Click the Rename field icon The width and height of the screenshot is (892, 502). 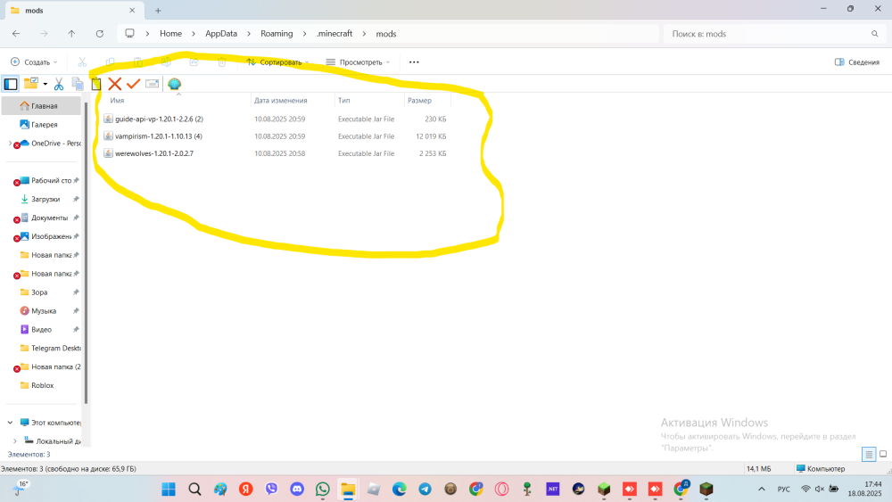152,84
